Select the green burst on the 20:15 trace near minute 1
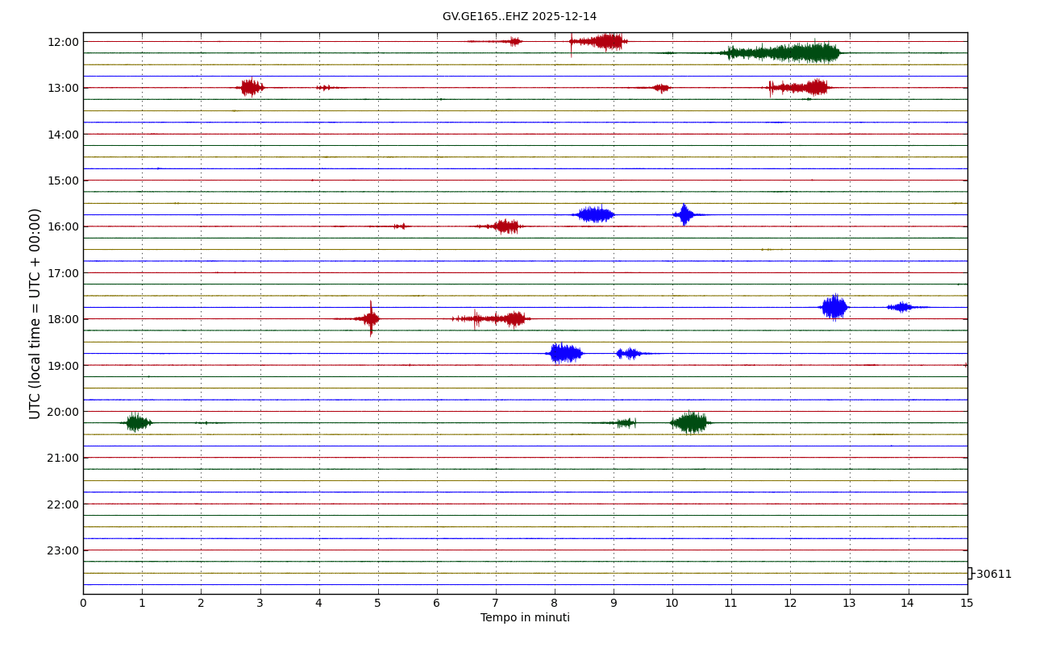The height and width of the screenshot is (660, 1040). 137,422
